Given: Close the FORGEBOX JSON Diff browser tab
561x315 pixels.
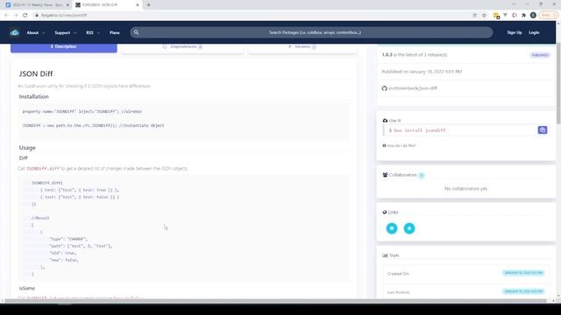Looking at the screenshot, I should point(138,5).
